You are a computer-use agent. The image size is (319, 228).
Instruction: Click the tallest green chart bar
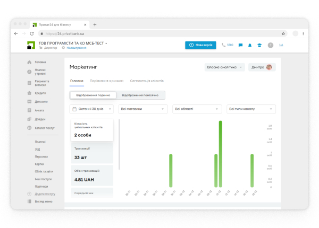pyautogui.click(x=220, y=154)
